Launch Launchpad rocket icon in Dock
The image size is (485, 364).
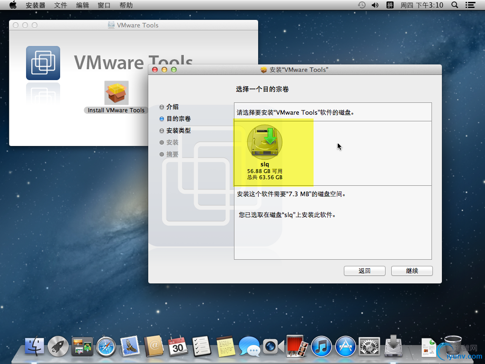[58, 346]
